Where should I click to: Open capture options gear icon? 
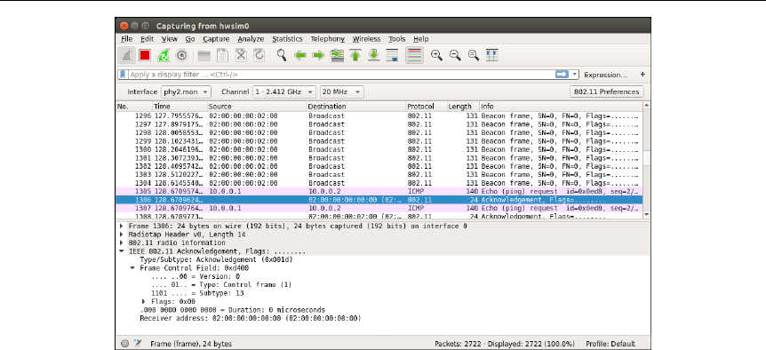coord(181,55)
